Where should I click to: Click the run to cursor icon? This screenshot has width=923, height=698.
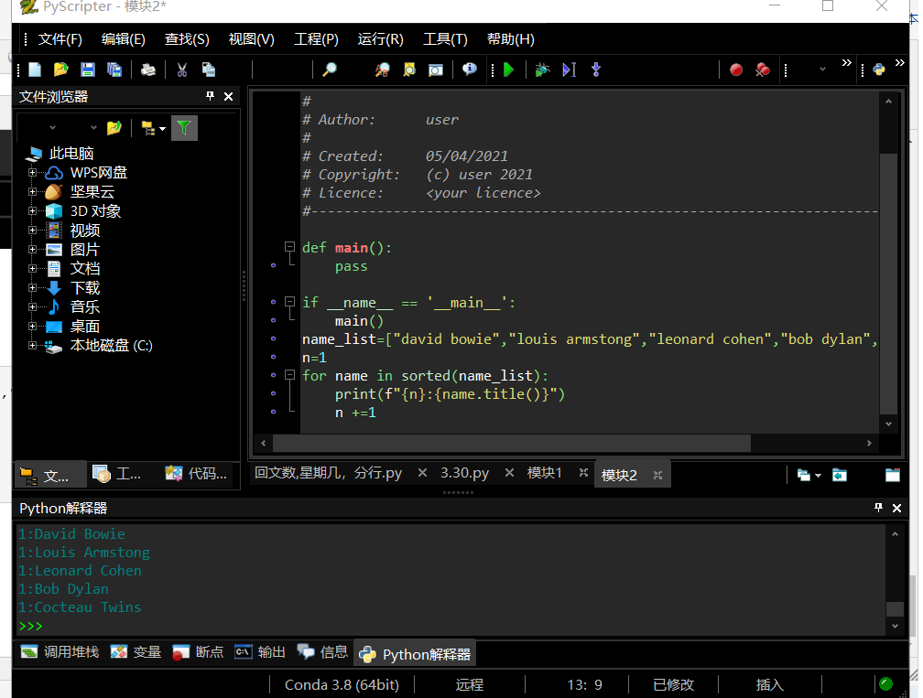click(x=570, y=70)
